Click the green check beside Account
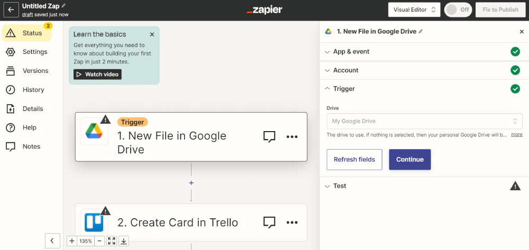Image resolution: width=529 pixels, height=250 pixels. [x=515, y=70]
